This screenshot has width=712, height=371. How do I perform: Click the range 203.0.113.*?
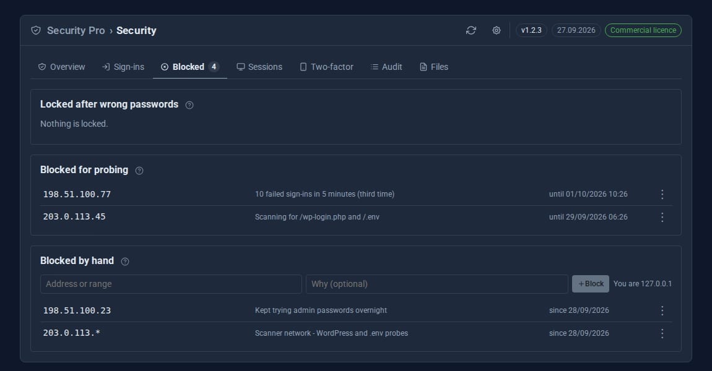click(x=72, y=333)
